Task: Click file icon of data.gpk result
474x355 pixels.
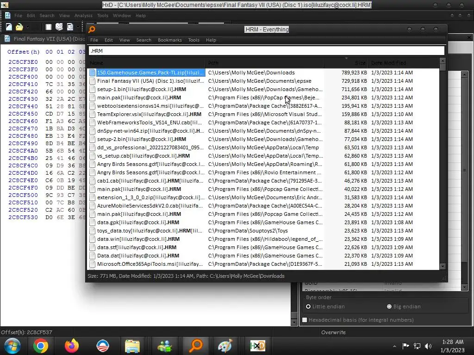Action: 92,222
